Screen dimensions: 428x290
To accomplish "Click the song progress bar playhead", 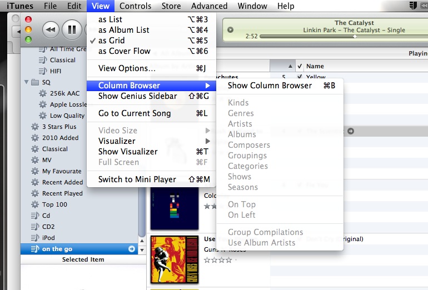I will coord(355,36).
